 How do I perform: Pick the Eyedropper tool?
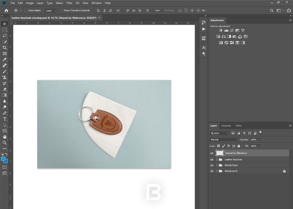pyautogui.click(x=5, y=59)
